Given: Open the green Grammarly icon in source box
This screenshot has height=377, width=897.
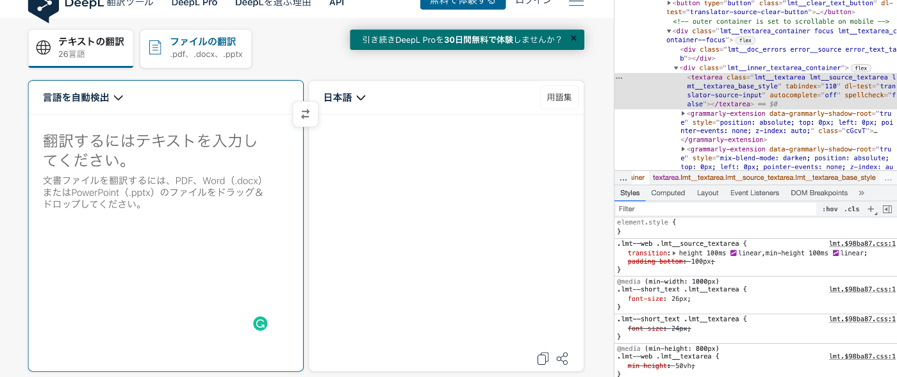Looking at the screenshot, I should coord(260,324).
